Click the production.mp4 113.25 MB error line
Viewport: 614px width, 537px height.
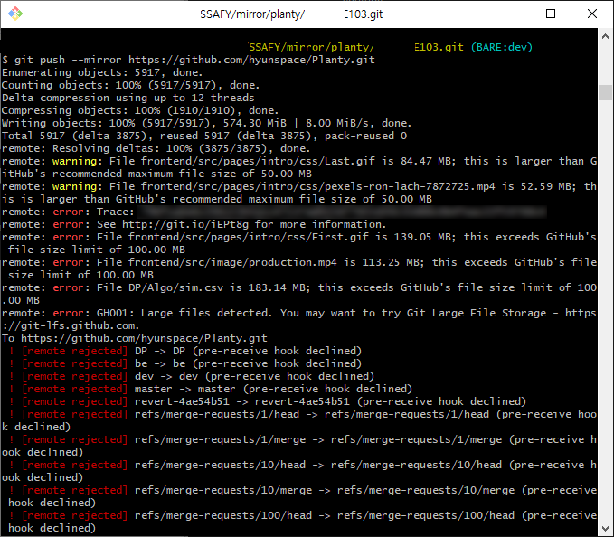[299, 268]
